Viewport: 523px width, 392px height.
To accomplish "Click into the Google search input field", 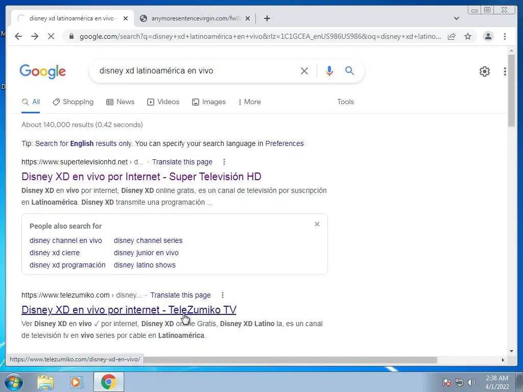I will click(x=197, y=70).
